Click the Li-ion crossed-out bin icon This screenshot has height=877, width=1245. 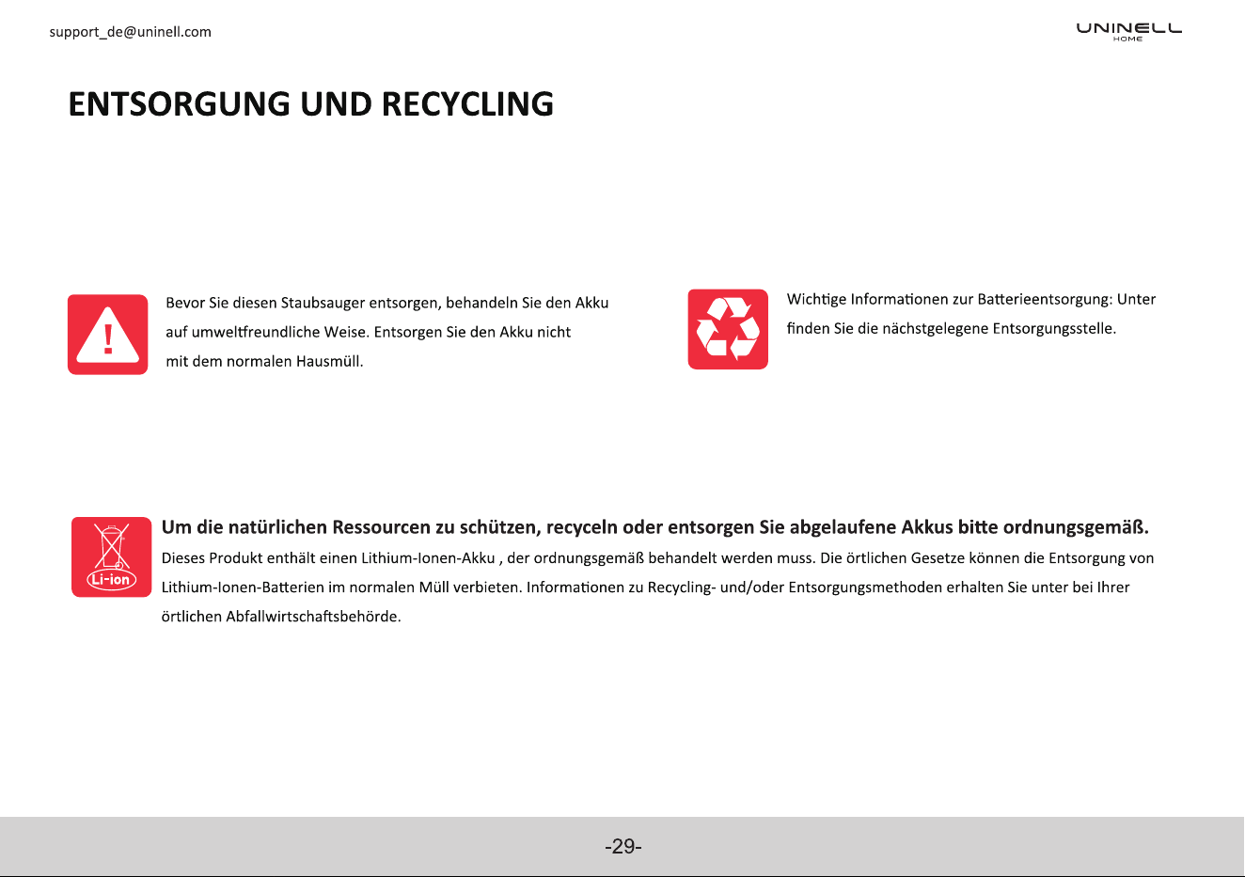[111, 556]
